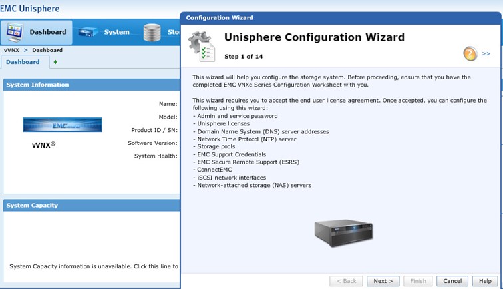Image resolution: width=503 pixels, height=289 pixels.
Task: Click the 'EMC Unisphere' title text
Action: [x=29, y=9]
